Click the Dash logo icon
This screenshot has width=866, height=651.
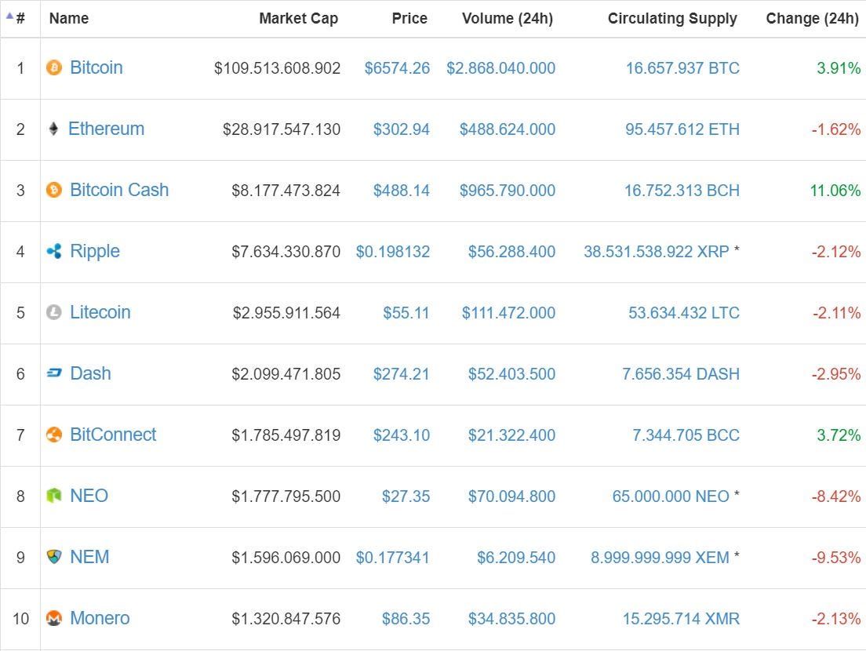pos(53,374)
